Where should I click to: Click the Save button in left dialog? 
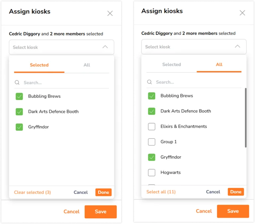point(101,212)
